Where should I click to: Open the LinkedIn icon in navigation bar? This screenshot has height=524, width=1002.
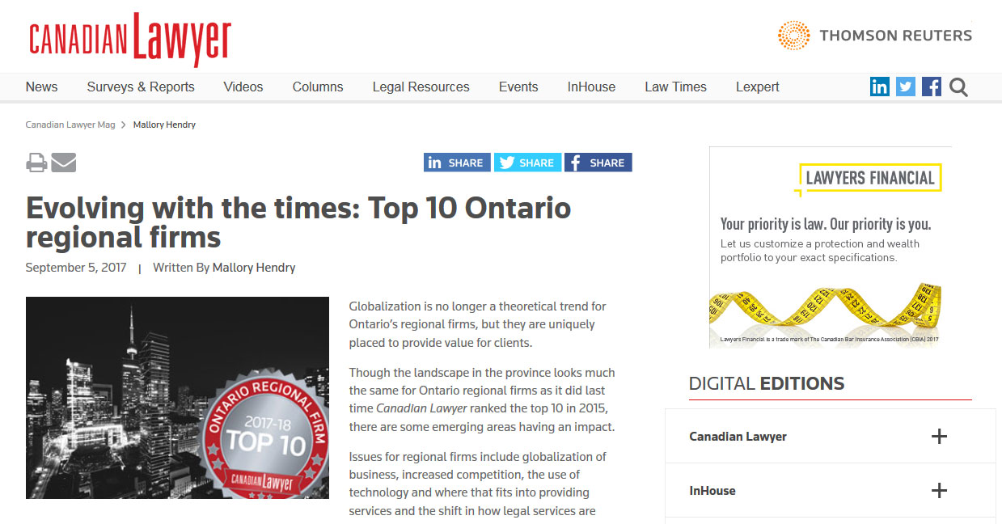tap(880, 87)
